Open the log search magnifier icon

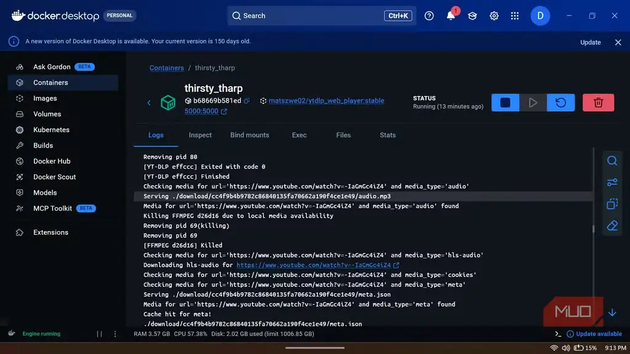[612, 160]
